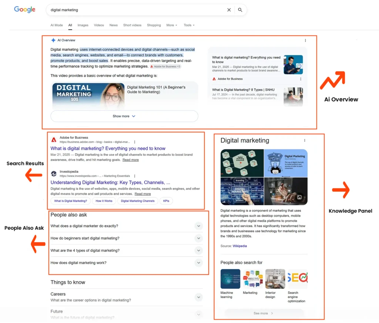Click the AI Overview sparkle icon

click(53, 40)
